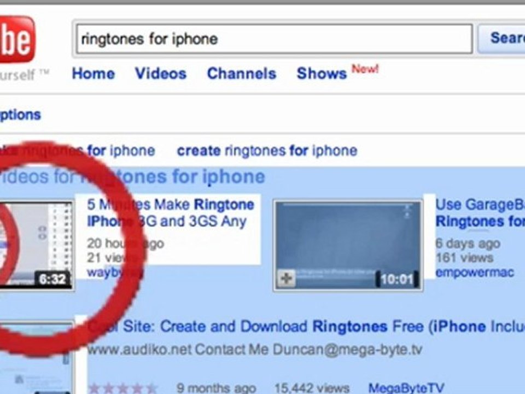Click the 10:01 duration badge
This screenshot has height=394, width=525.
pyautogui.click(x=397, y=279)
